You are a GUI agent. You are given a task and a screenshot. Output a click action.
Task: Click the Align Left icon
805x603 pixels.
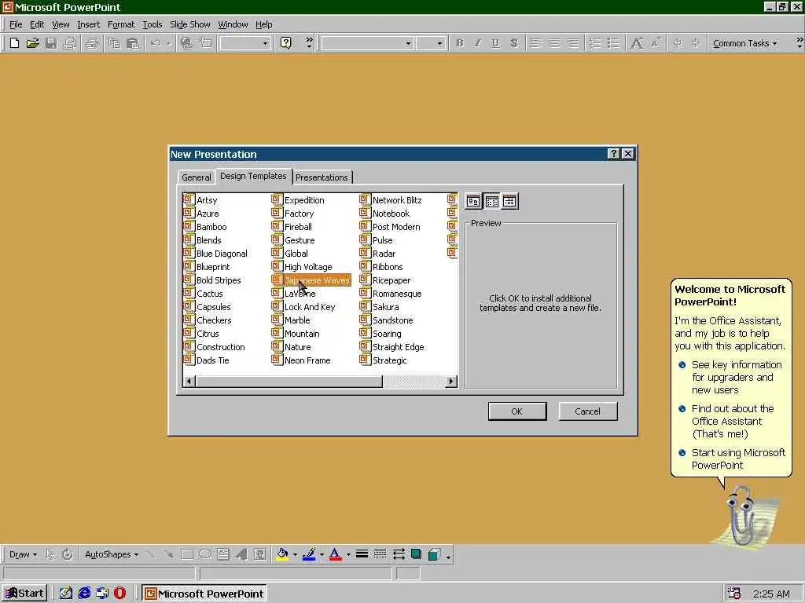(x=535, y=43)
